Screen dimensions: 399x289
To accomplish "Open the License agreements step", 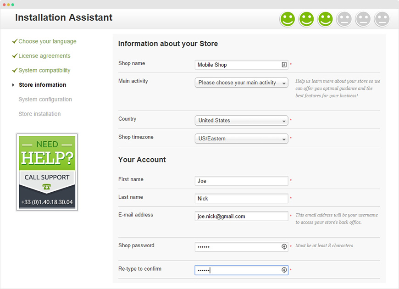I will point(44,56).
